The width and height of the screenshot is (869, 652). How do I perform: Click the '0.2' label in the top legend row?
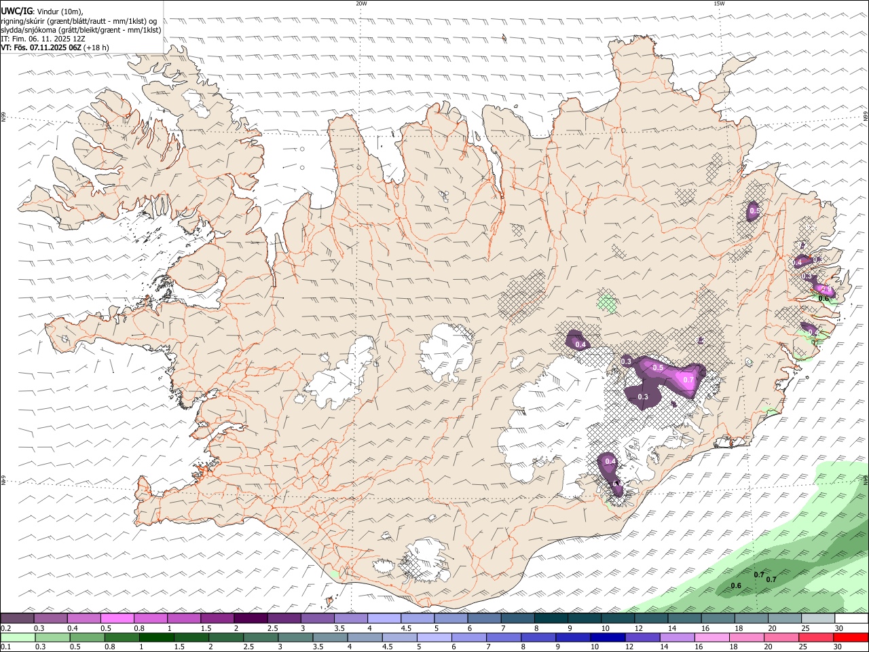click(6, 628)
